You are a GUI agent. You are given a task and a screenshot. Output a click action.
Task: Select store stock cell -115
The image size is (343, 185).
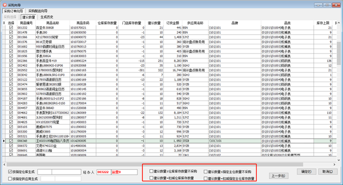132,61
